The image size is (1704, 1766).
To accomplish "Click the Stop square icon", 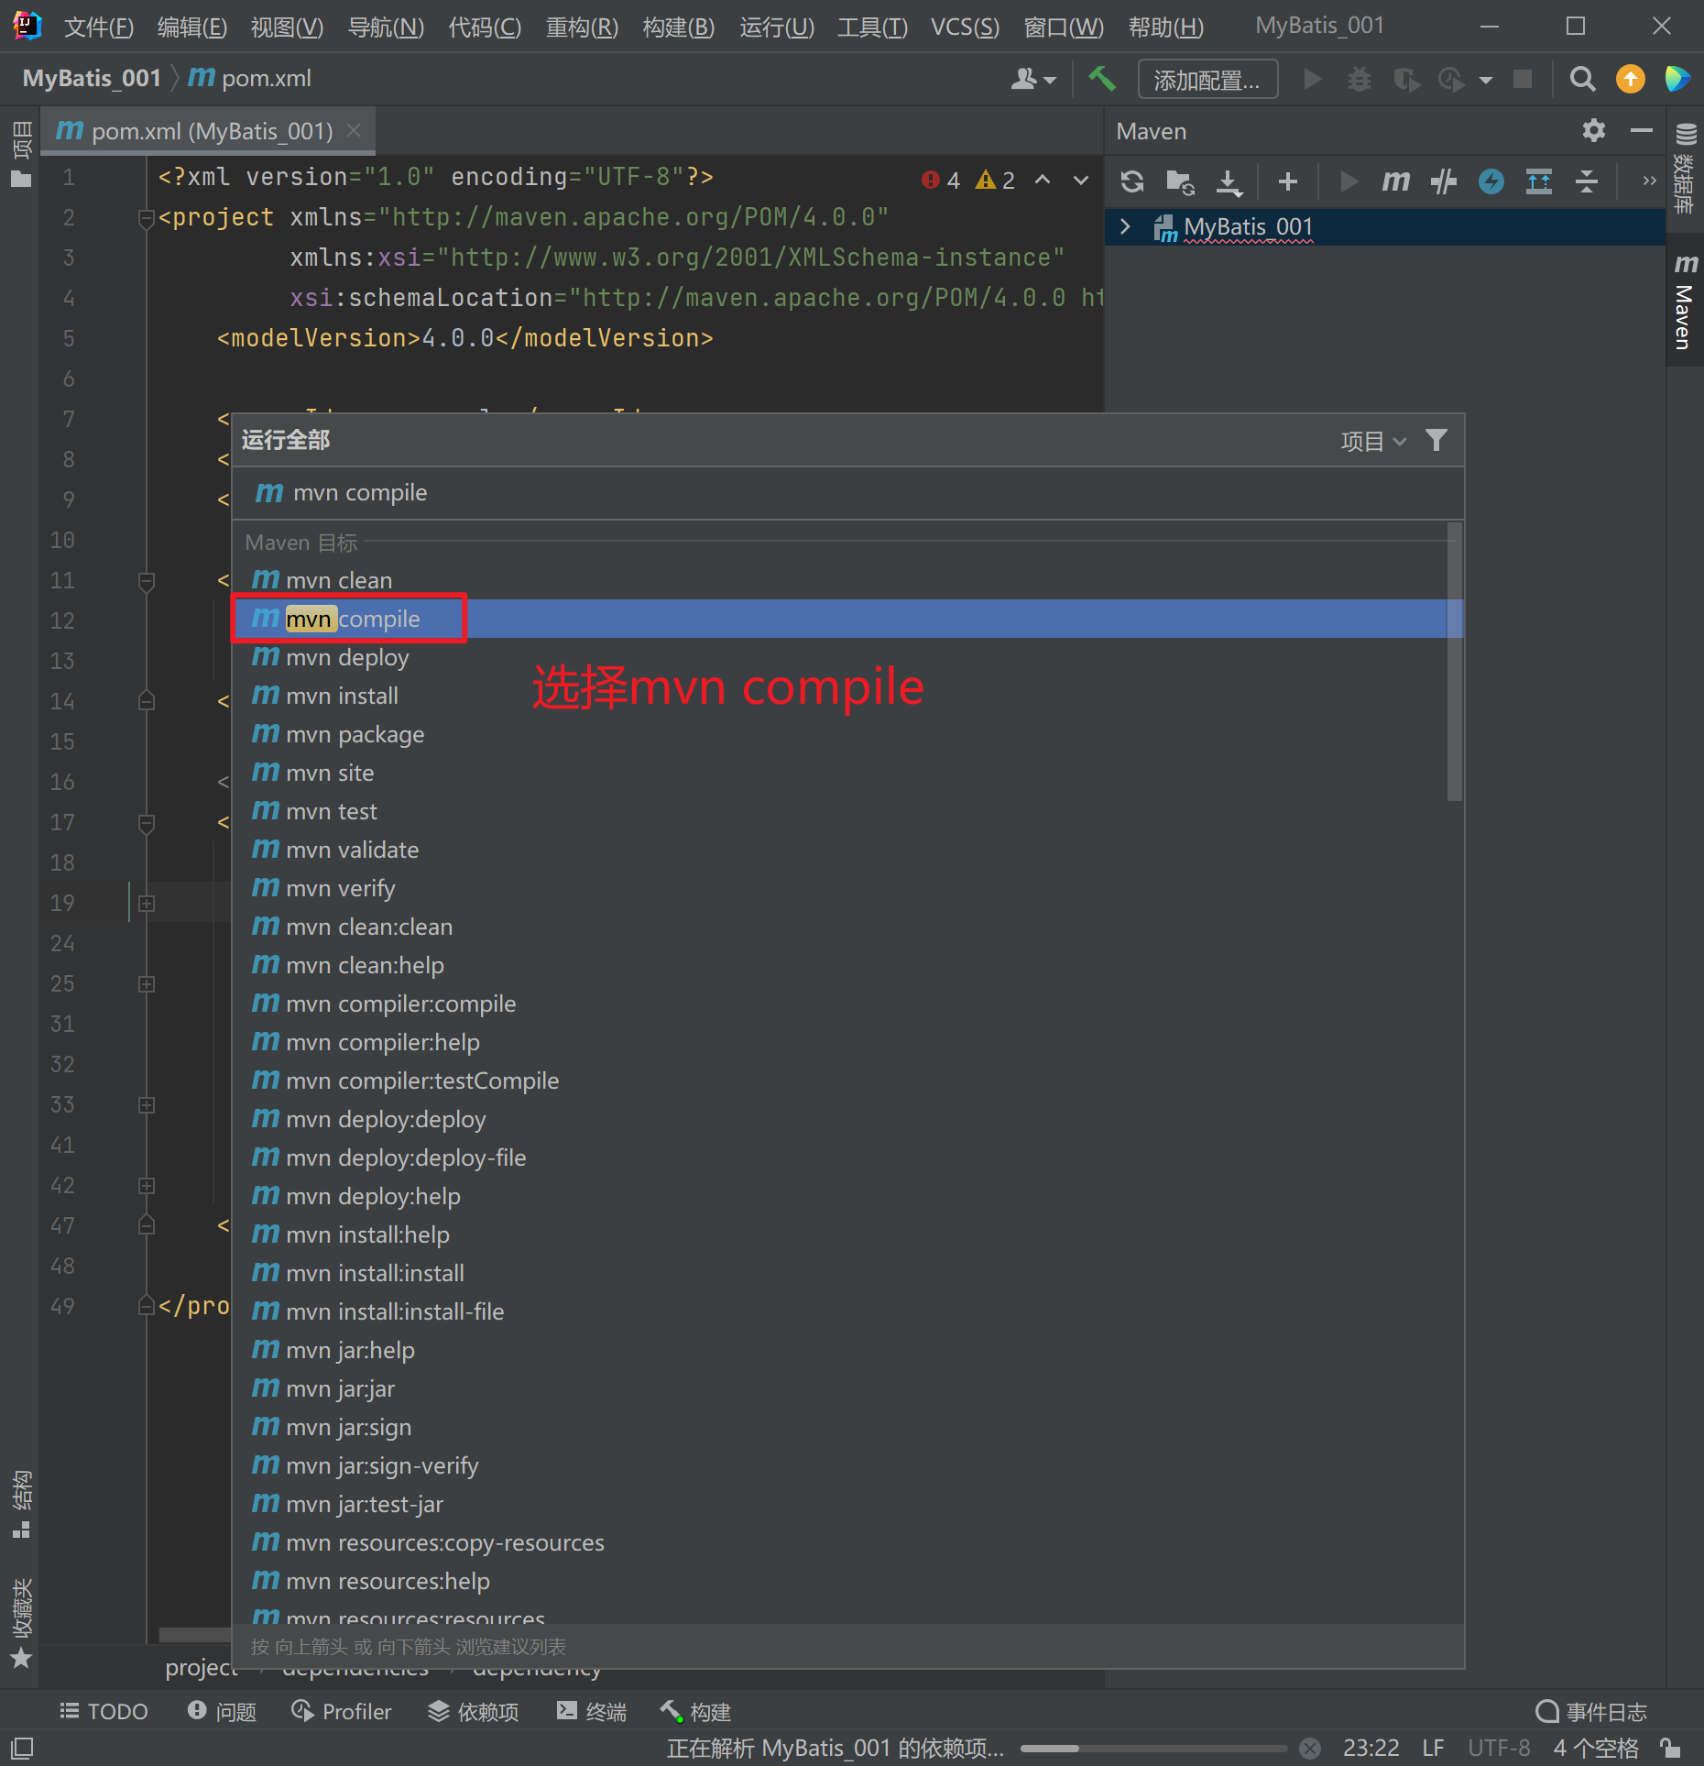I will [1523, 80].
